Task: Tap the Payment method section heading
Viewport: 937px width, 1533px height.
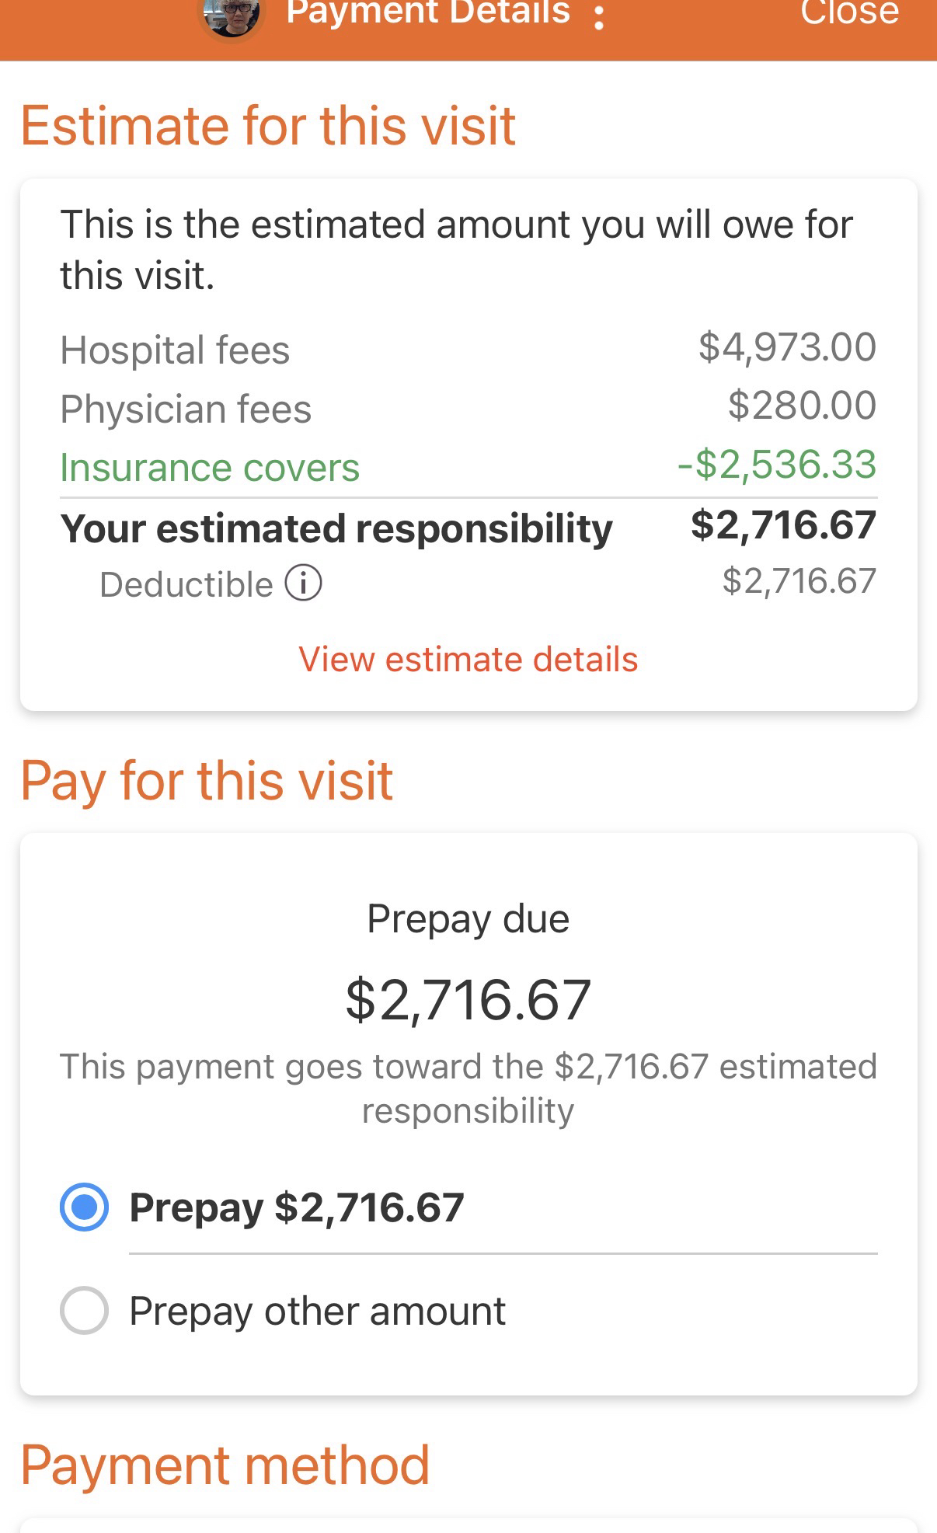Action: pos(225,1465)
